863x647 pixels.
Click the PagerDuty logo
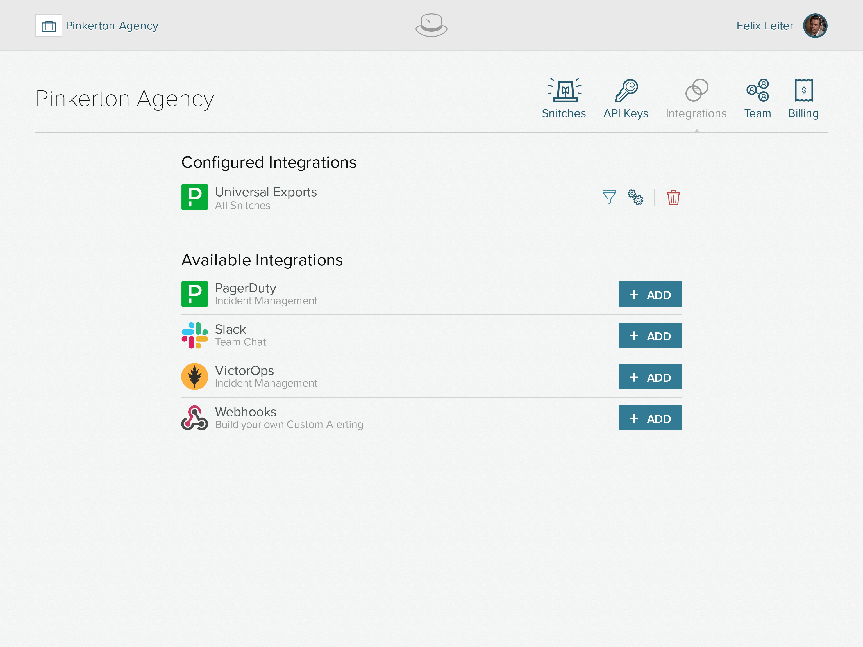pos(194,294)
